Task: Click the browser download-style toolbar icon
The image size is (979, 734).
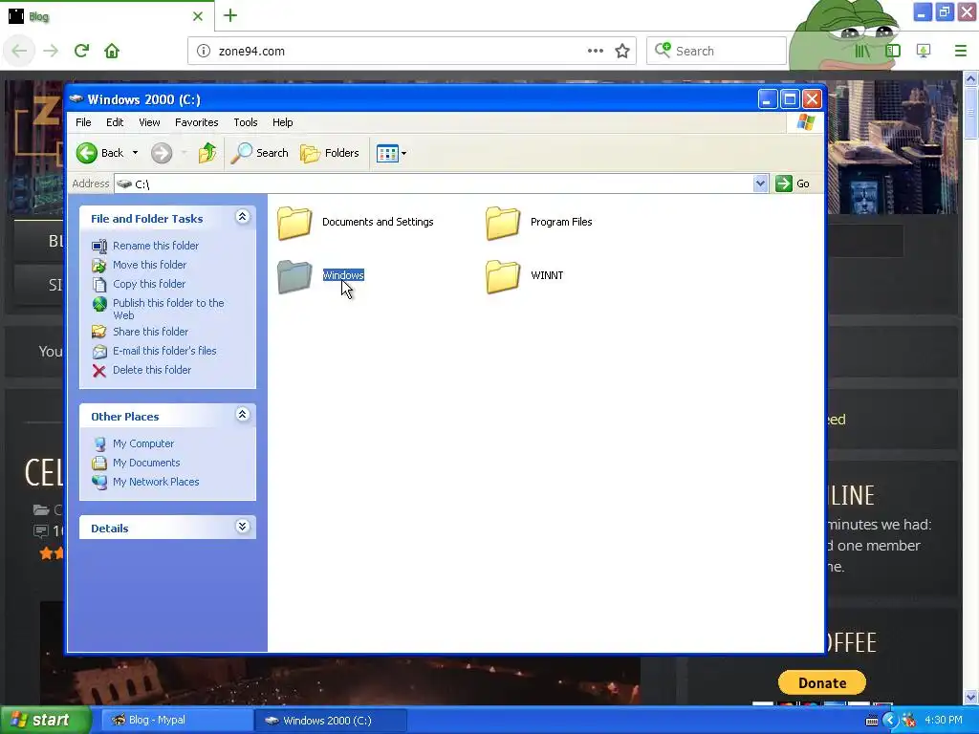Action: [x=924, y=52]
